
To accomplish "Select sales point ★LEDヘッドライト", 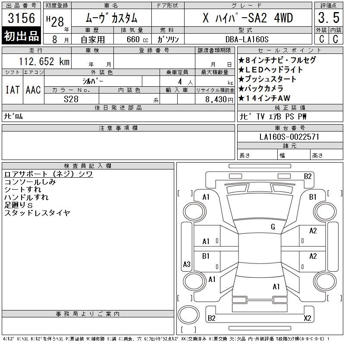I will click(271, 69).
